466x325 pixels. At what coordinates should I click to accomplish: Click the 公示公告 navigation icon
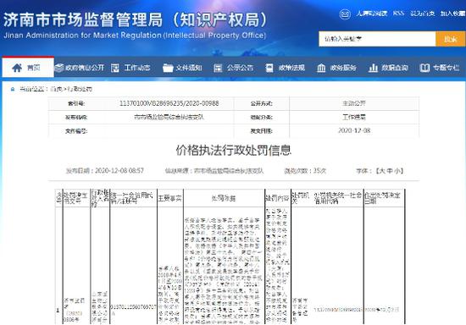218,68
